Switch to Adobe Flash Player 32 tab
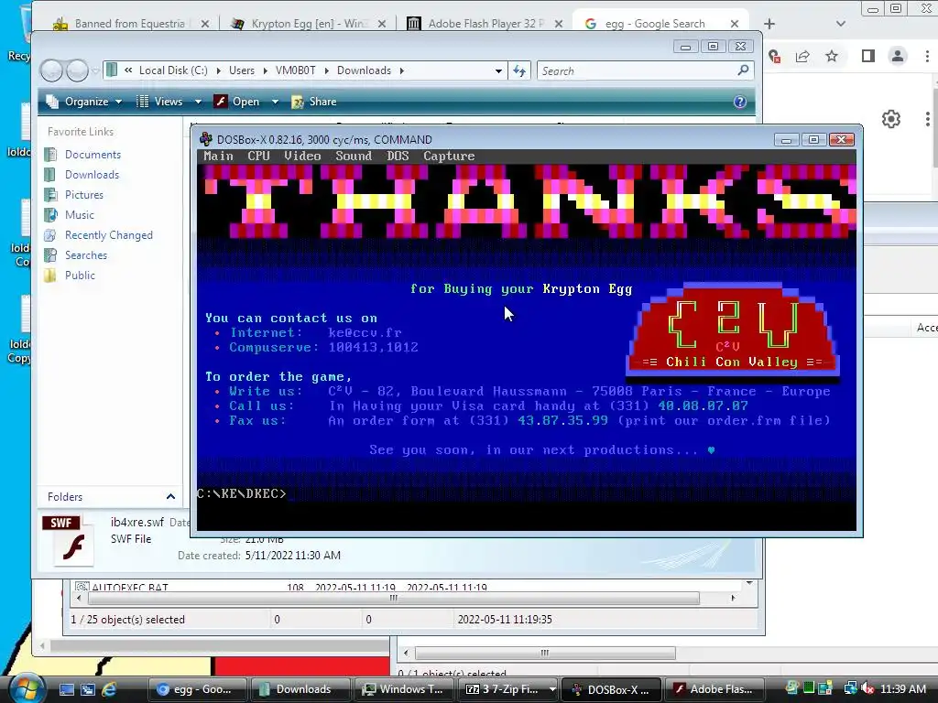 (485, 23)
